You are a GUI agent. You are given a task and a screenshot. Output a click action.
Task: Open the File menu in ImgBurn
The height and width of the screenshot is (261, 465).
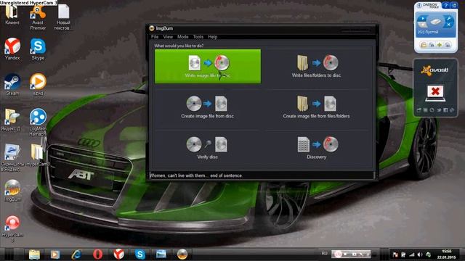(155, 37)
